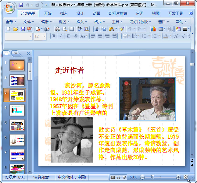197x183 pixels.
Task: Click the Distributed alignment icon
Action: click(114, 36)
